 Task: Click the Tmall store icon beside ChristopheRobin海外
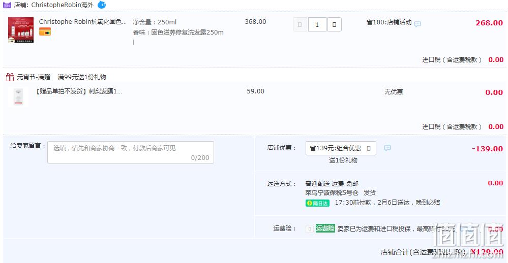[7, 5]
